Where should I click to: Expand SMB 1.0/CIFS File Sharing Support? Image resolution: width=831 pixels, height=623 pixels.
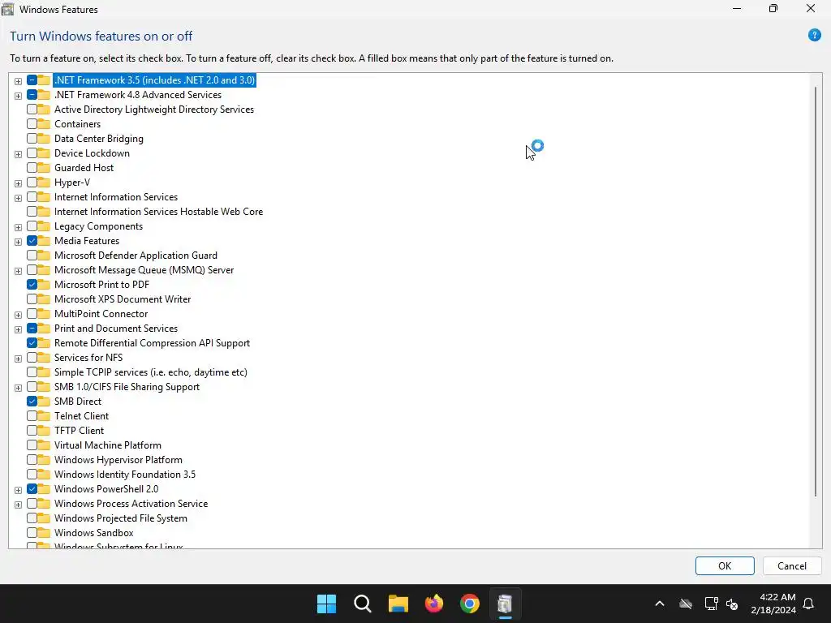[x=18, y=388]
